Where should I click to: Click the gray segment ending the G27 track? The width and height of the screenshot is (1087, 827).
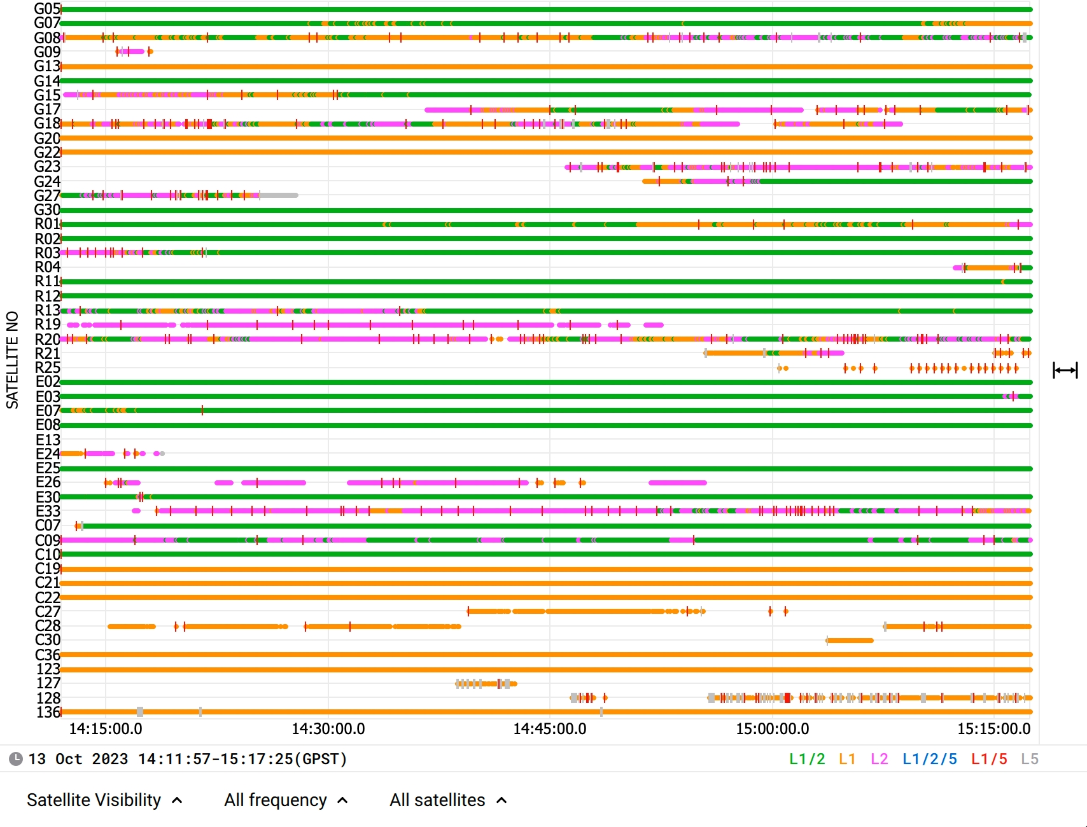click(x=279, y=195)
